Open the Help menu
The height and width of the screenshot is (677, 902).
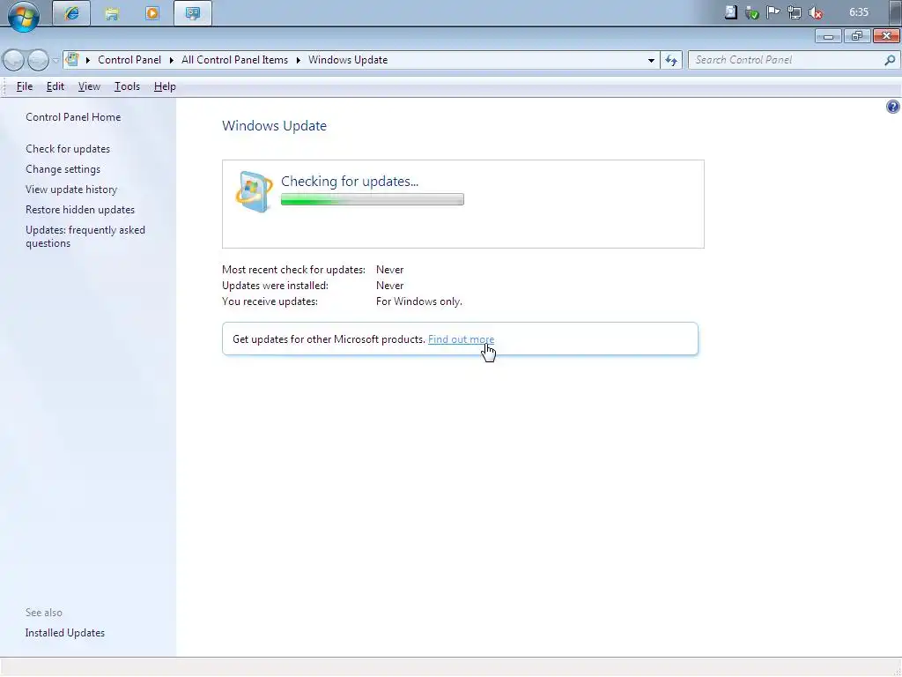click(x=165, y=86)
